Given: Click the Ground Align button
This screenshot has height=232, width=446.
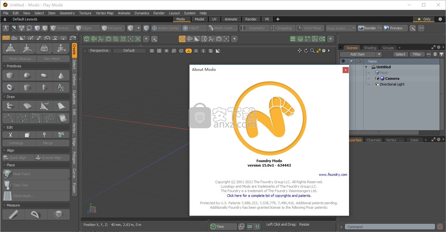Looking at the screenshot, I should (52, 158).
